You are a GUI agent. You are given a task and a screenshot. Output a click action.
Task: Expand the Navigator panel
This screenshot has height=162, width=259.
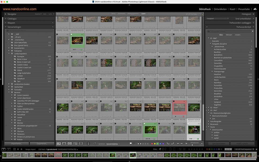tap(5, 14)
